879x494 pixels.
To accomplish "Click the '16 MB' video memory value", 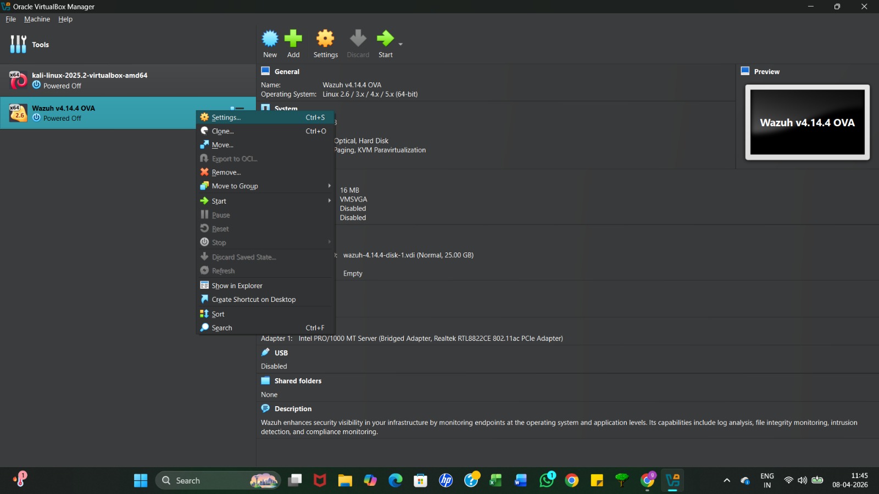I will coord(349,190).
